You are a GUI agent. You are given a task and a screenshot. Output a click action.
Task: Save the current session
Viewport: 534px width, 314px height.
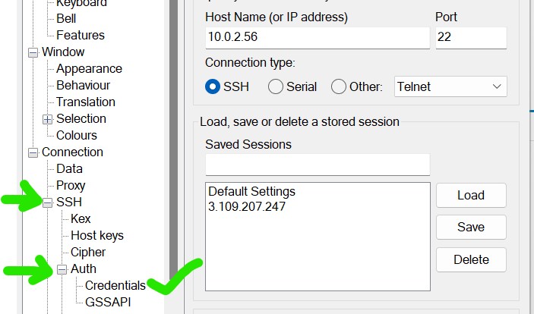click(x=471, y=227)
